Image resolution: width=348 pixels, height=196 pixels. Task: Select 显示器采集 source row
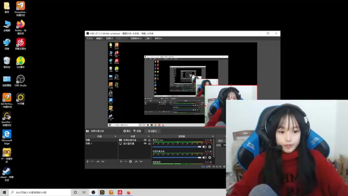[134, 144]
